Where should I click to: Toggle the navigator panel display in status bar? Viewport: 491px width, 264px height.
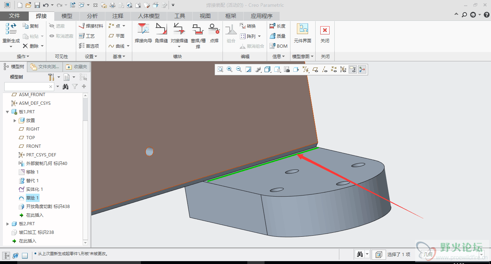pyautogui.click(x=6, y=256)
